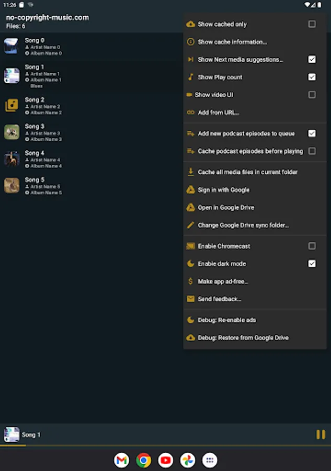Tick the Enable Chromecast checkbox

coord(312,246)
